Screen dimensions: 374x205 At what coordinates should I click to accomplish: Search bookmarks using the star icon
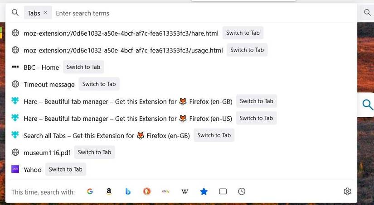coord(204,191)
